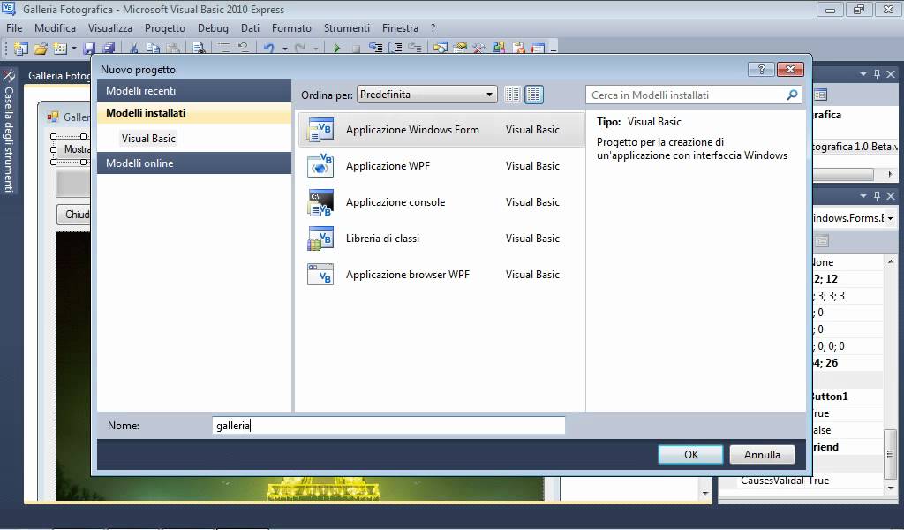
Task: Choose the Applicazione console template
Action: pyautogui.click(x=441, y=202)
